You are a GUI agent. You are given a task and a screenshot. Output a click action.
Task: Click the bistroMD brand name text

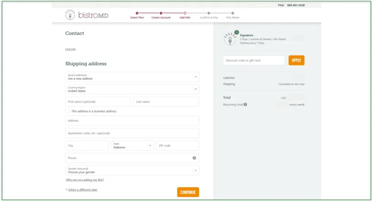click(x=93, y=15)
